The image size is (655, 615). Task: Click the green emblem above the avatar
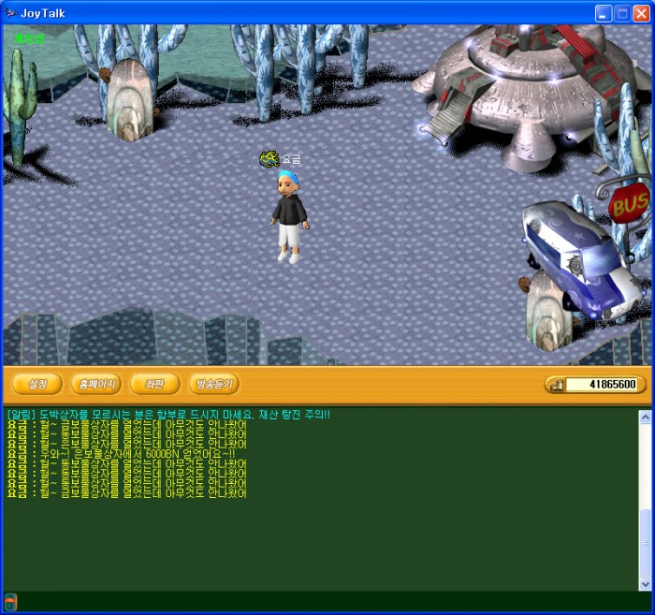pyautogui.click(x=269, y=159)
